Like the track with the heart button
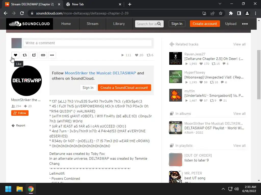 click(16, 55)
